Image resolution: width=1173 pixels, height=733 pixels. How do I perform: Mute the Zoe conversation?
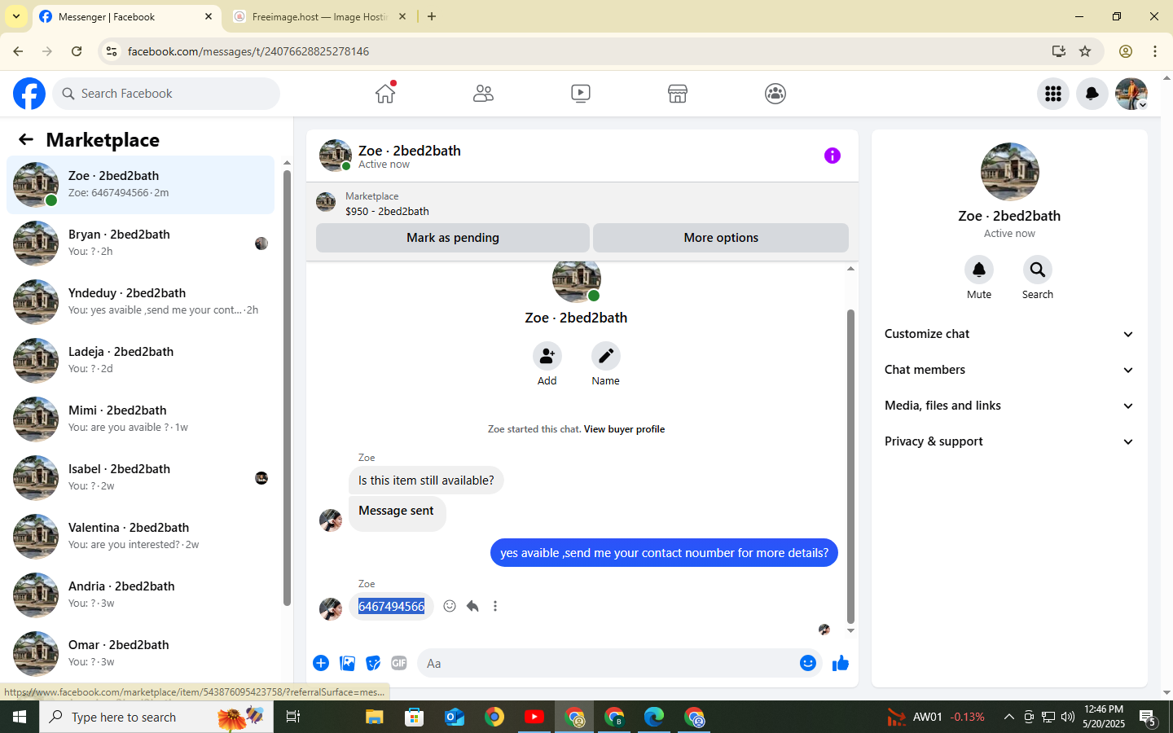click(x=979, y=270)
